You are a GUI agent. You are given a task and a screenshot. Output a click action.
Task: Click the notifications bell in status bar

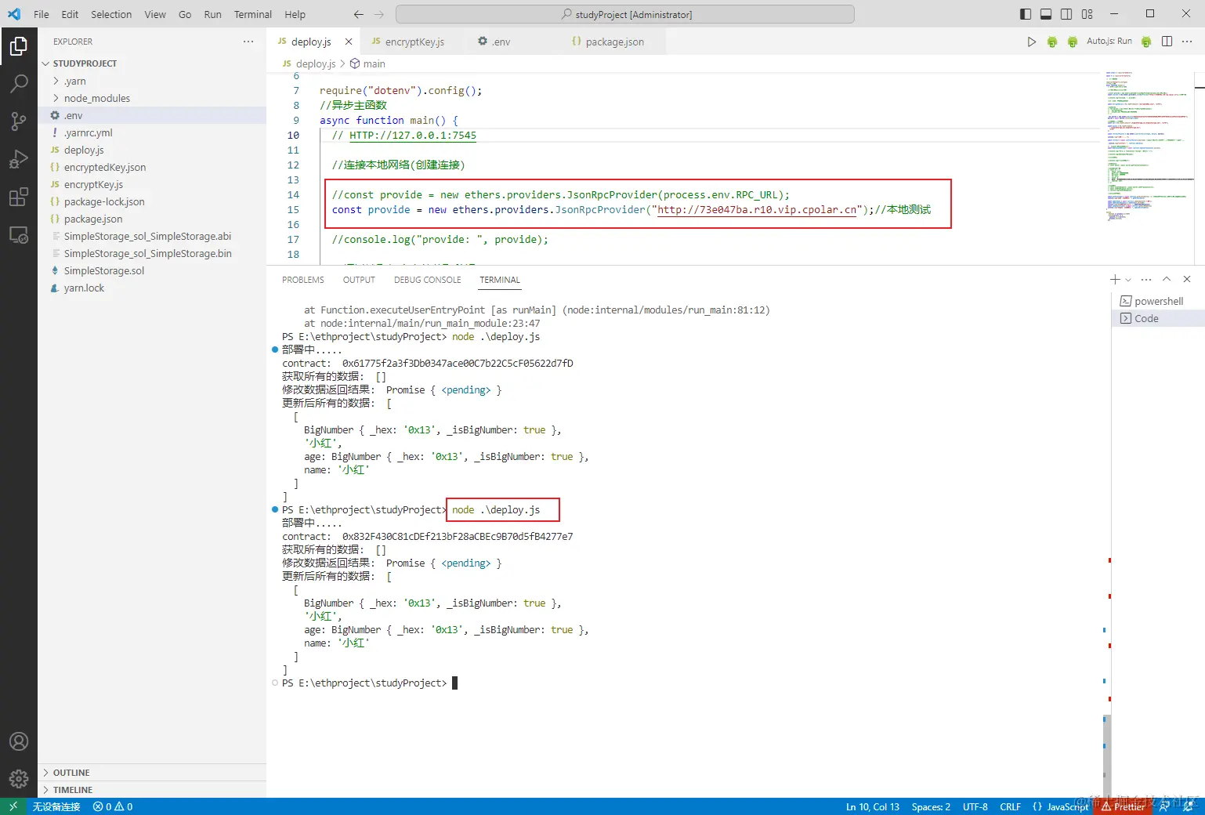point(1189,806)
